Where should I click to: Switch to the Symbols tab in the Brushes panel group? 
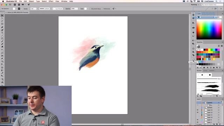[x=212, y=71]
